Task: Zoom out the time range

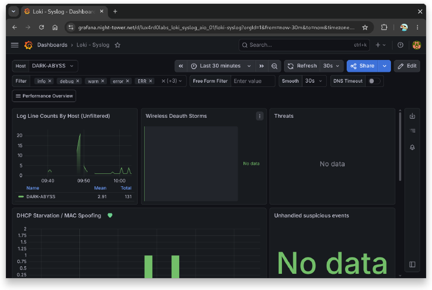Action: pyautogui.click(x=274, y=66)
